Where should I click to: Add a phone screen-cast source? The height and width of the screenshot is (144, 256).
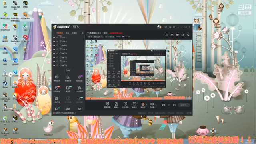pos(125,105)
